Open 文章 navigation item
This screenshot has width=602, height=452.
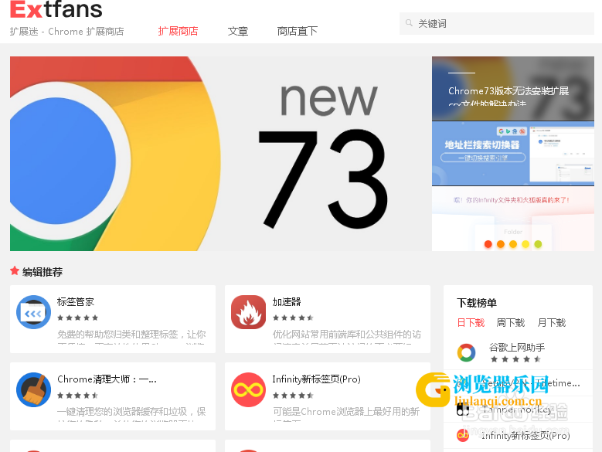point(238,31)
